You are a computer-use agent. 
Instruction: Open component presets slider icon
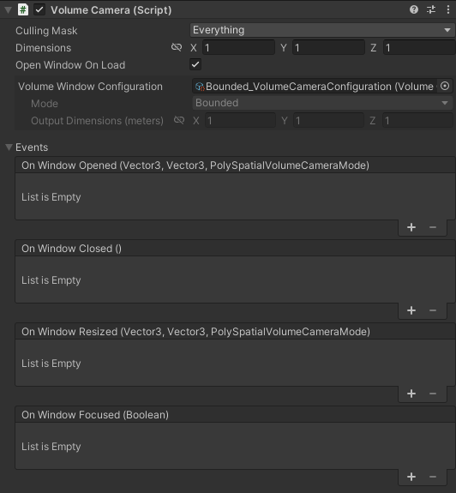[x=431, y=9]
